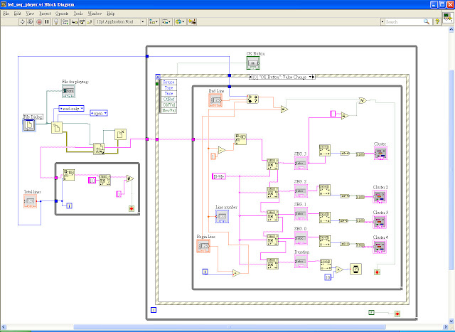This screenshot has width=455, height=332.
Task: Select the Line number indicator terminal
Action: click(222, 217)
